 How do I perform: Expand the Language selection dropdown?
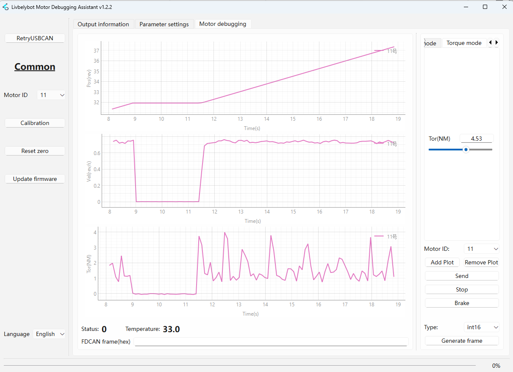(x=50, y=334)
